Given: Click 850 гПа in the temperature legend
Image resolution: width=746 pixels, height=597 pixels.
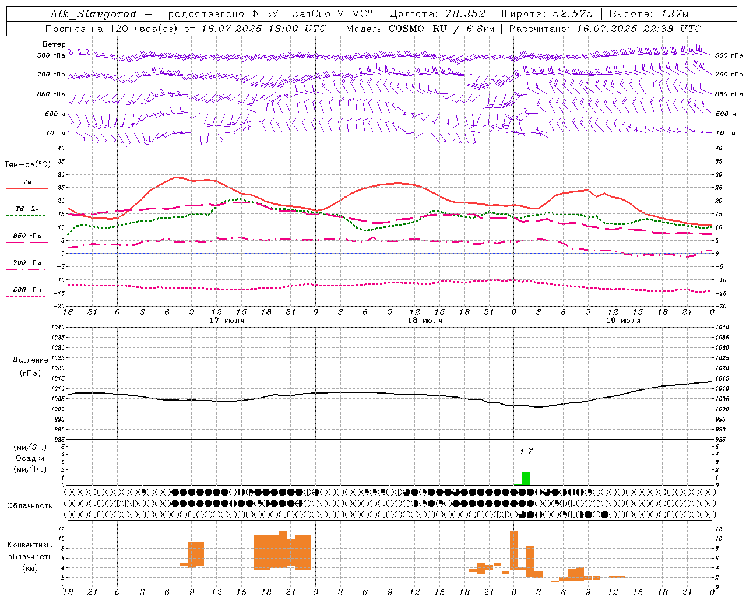Looking at the screenshot, I should [x=27, y=236].
